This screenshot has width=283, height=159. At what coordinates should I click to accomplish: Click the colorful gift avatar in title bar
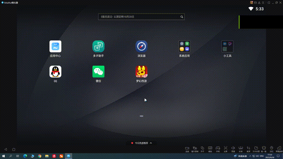(251, 3)
